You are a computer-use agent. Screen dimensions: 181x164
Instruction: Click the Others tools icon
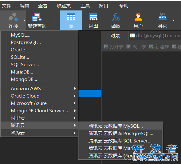click(x=163, y=17)
